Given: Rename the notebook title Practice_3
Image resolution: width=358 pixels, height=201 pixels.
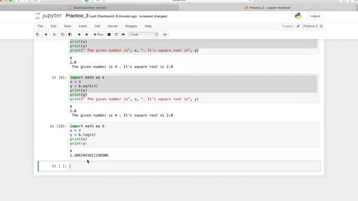Looking at the screenshot, I should 77,16.
